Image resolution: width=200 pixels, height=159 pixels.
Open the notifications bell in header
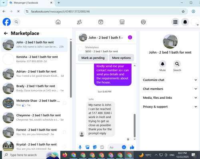point(185,22)
